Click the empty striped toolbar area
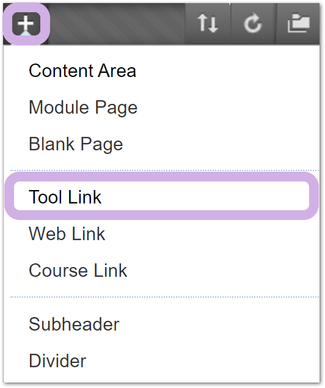The height and width of the screenshot is (388, 325). 117,24
